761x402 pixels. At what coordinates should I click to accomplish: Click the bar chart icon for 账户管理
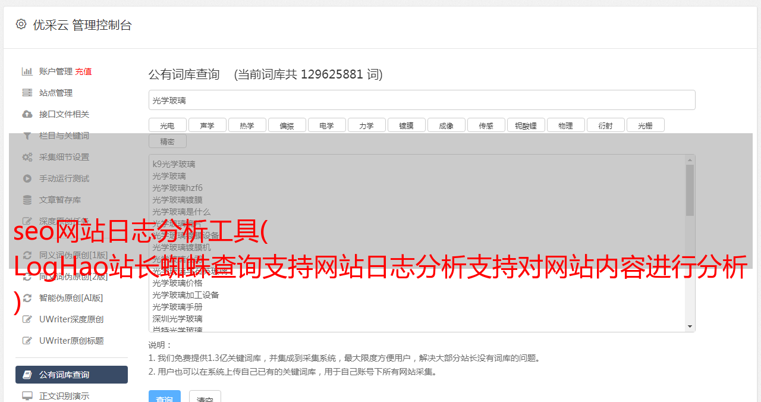point(27,71)
